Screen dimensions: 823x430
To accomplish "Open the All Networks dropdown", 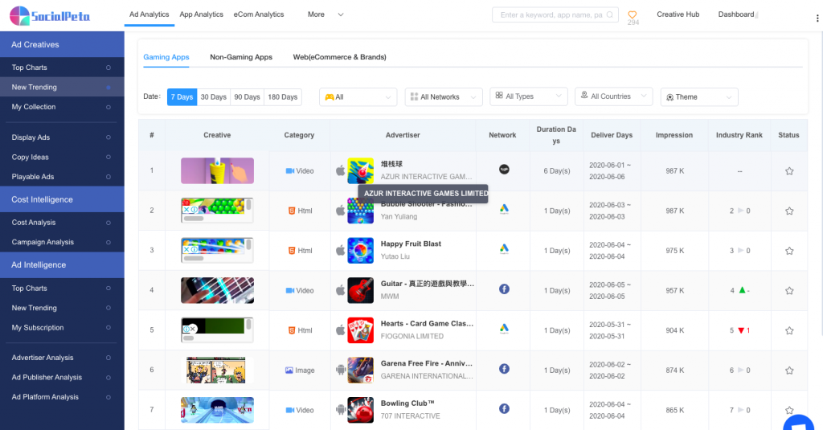I will (444, 97).
